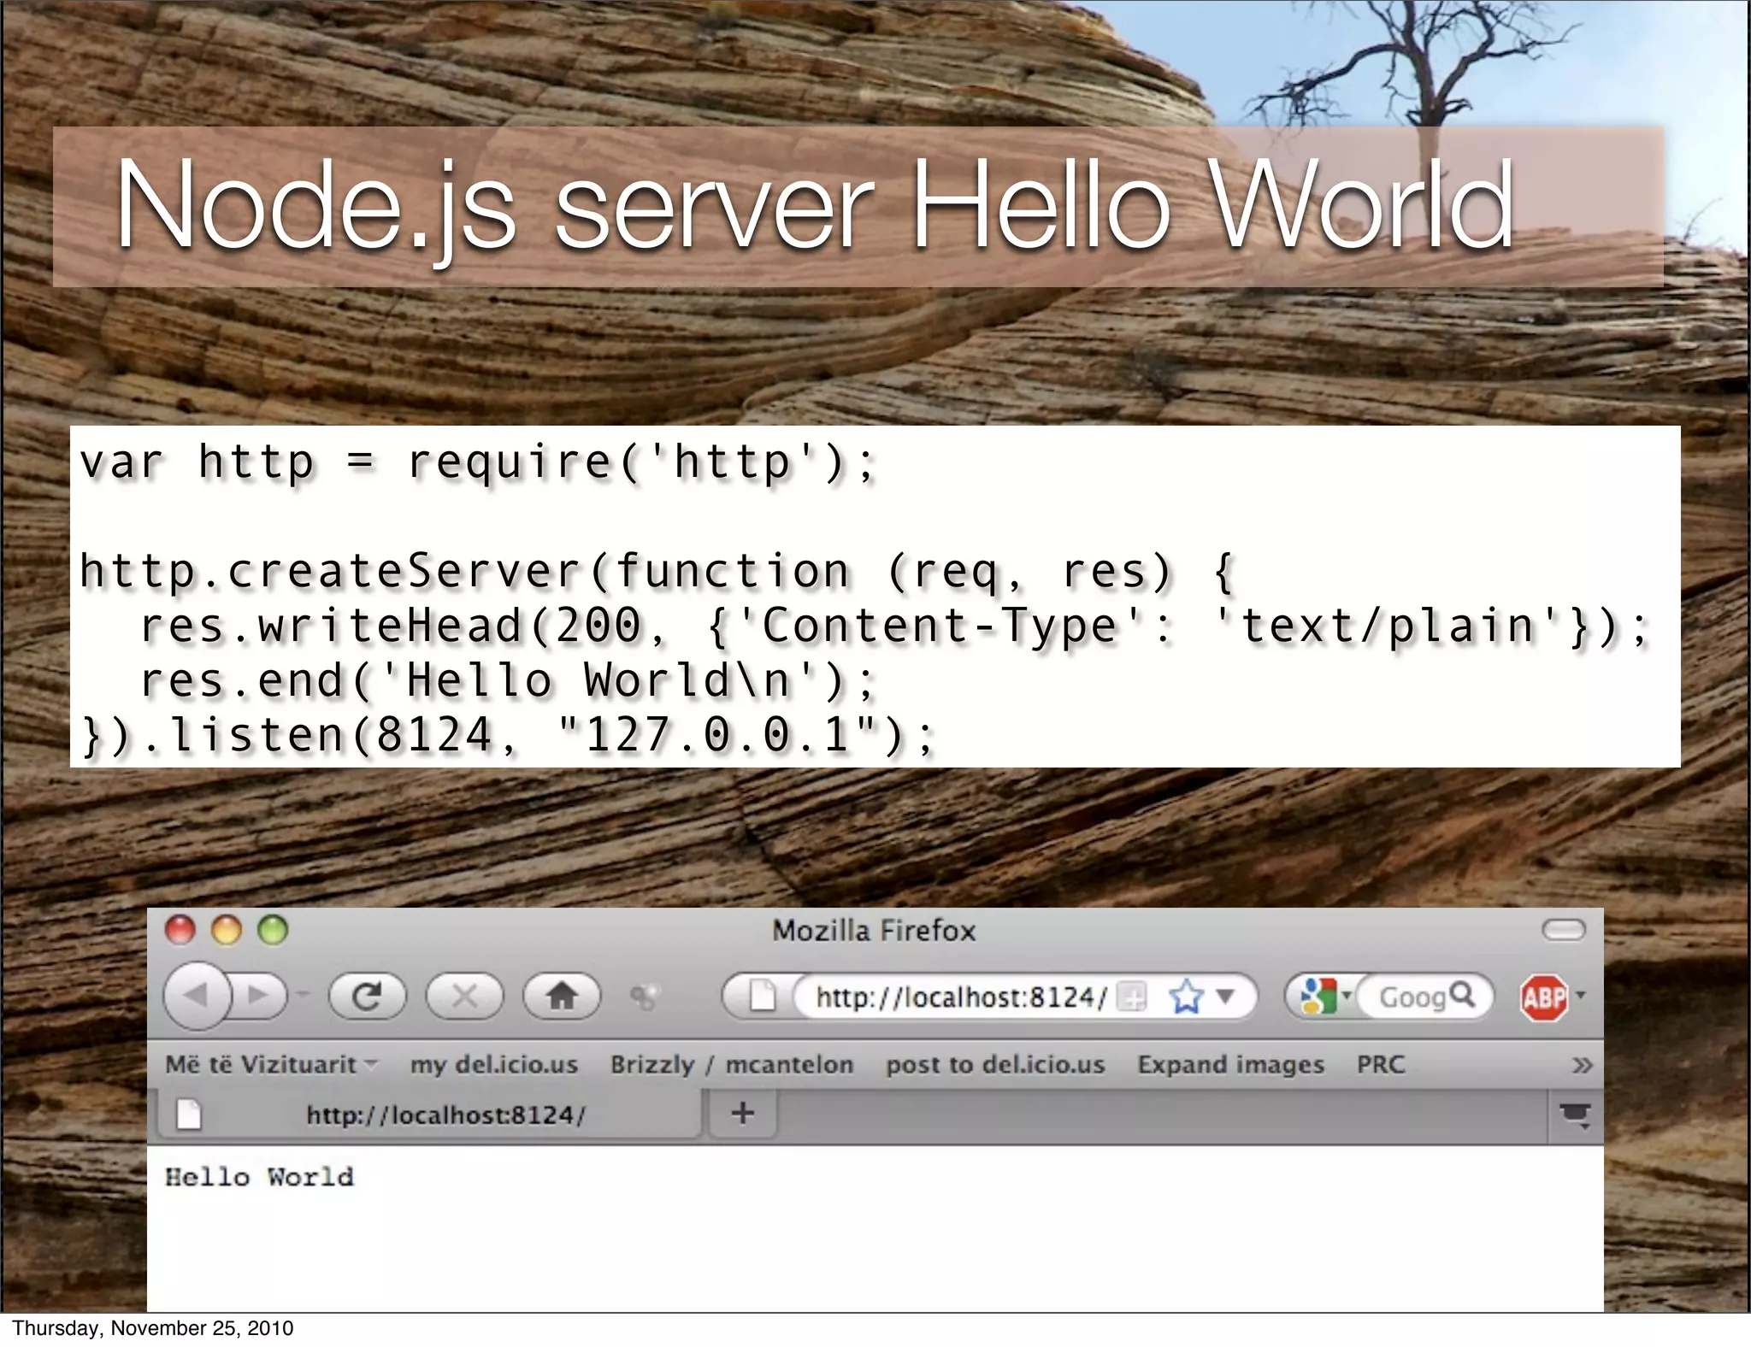Go forward with Firefox forward arrow
The height and width of the screenshot is (1347, 1751).
(259, 996)
